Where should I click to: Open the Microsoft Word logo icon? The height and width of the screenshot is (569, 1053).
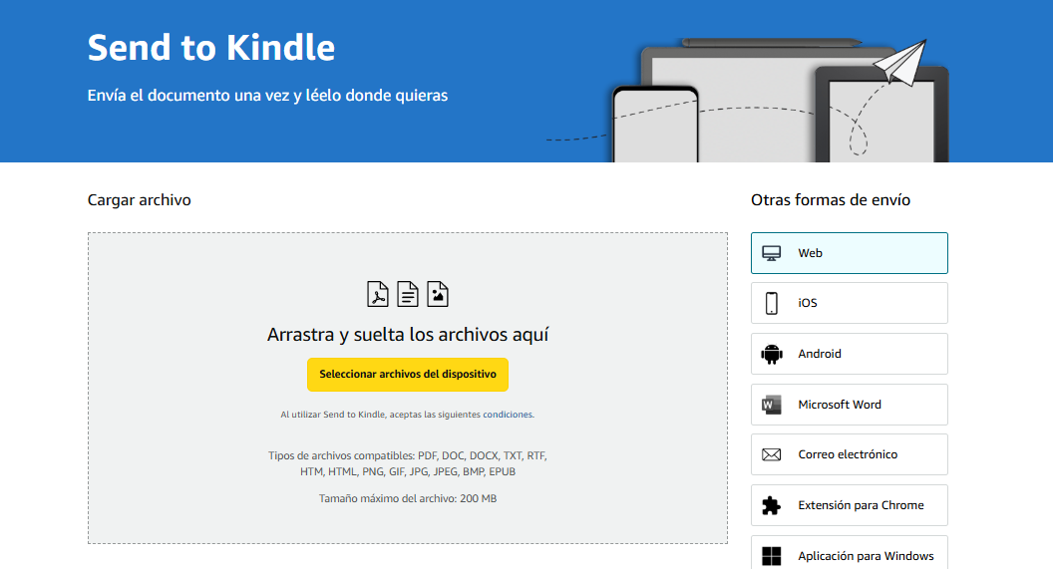tap(772, 405)
